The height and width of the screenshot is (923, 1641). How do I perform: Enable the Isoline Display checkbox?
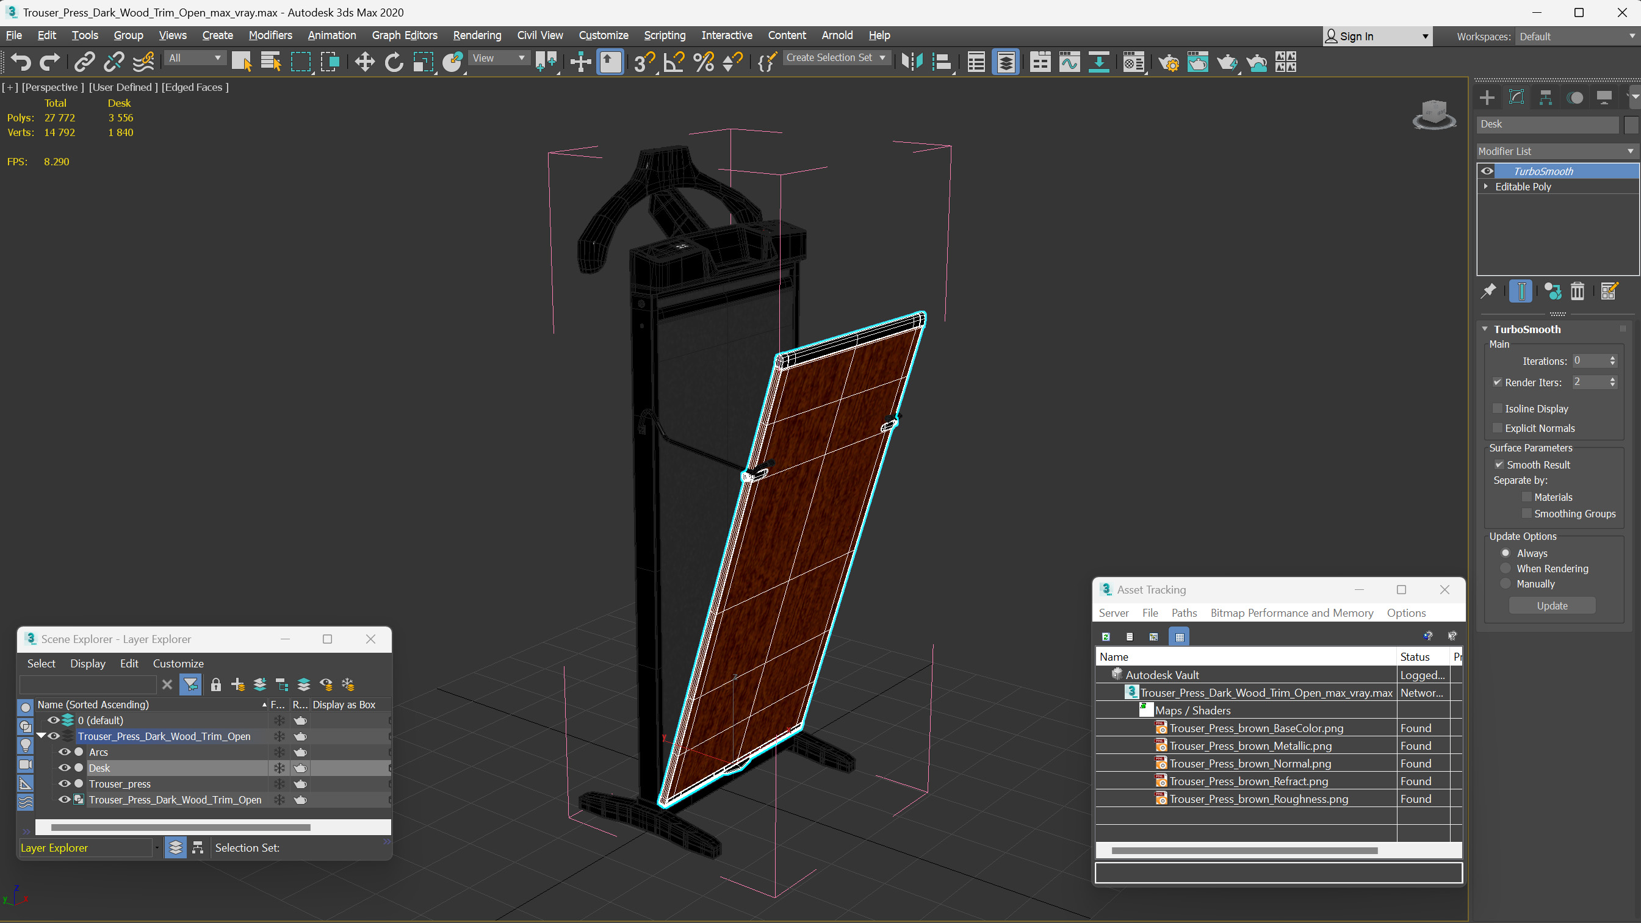(x=1498, y=408)
